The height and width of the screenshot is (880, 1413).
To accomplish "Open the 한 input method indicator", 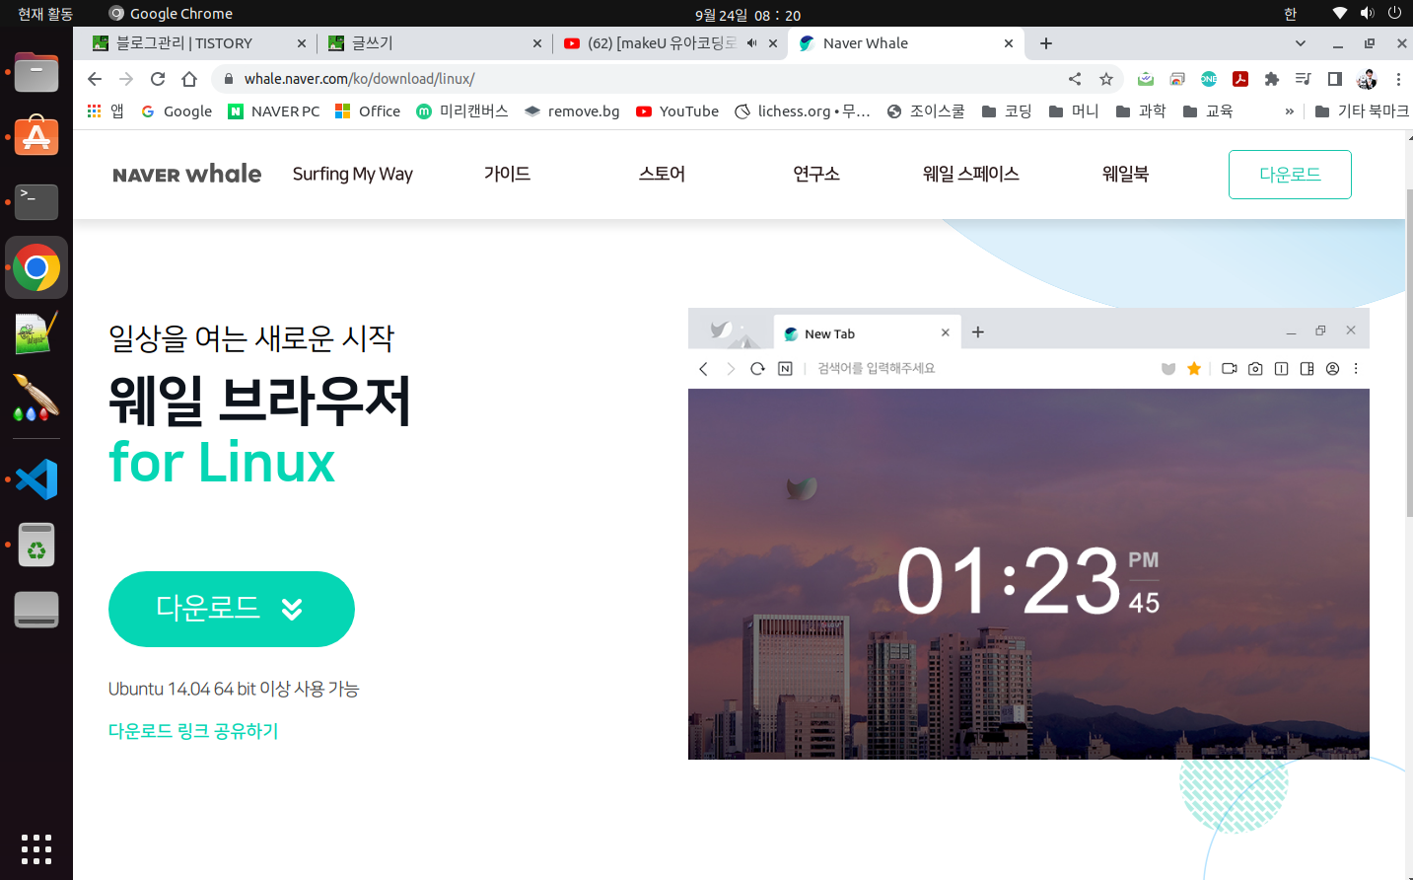I will (x=1291, y=14).
